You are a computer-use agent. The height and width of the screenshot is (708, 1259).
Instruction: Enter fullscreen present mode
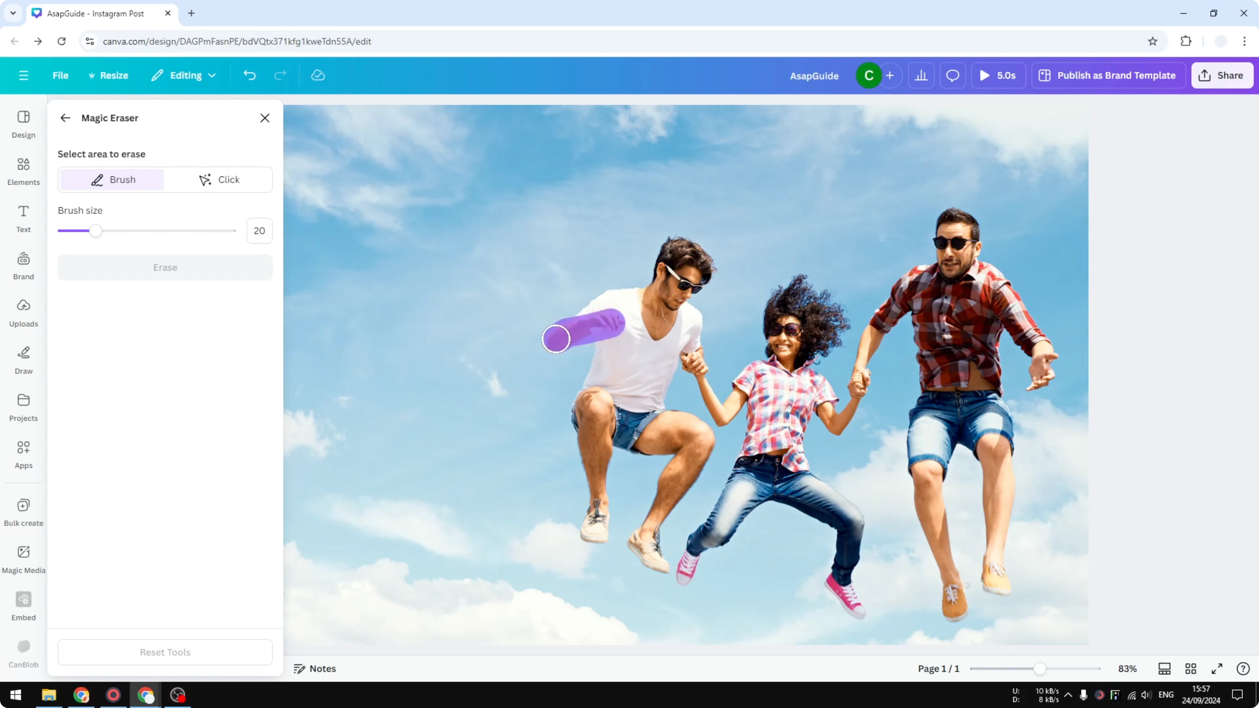pos(1217,668)
